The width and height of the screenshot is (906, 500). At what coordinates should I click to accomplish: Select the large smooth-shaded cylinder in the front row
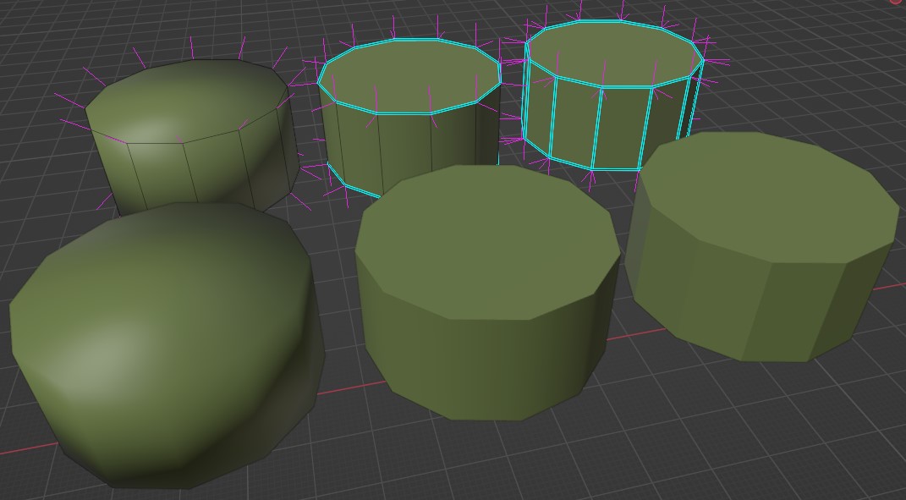point(167,345)
